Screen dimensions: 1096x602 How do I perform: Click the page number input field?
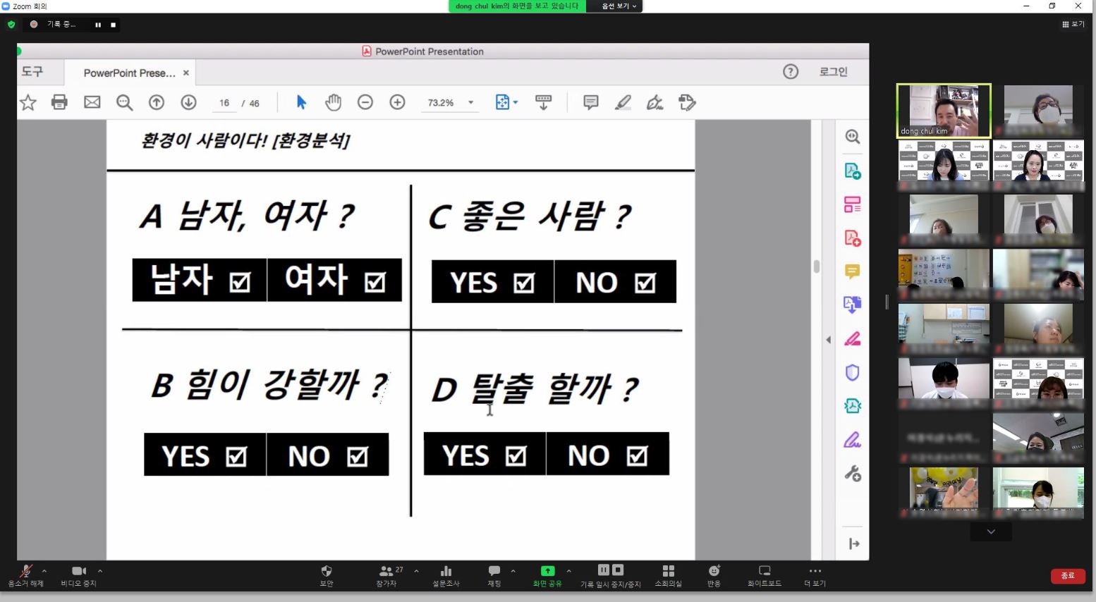coord(224,103)
